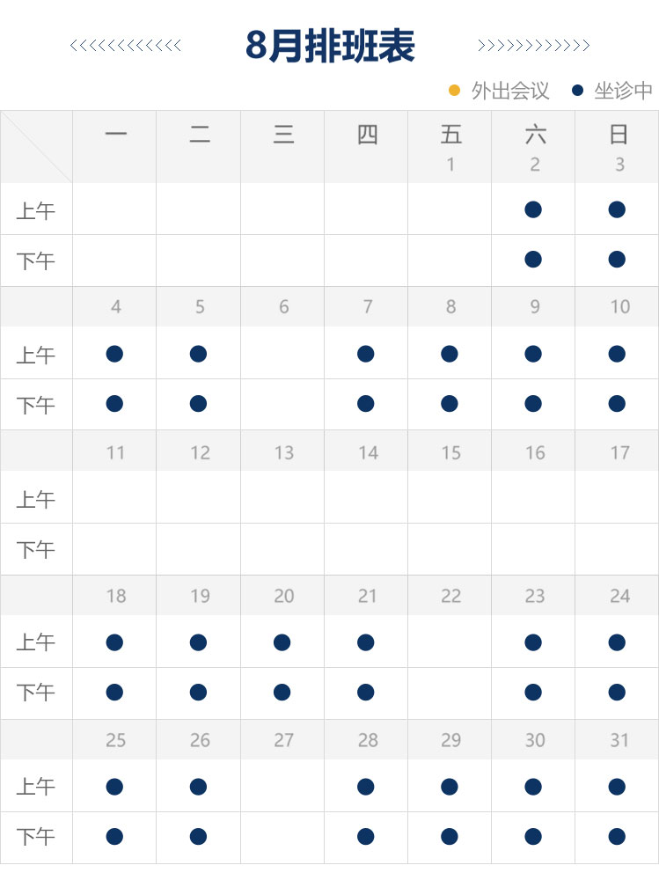659x880 pixels.
Task: Click the yellow 外出会议 legend dot
Action: pos(455,91)
